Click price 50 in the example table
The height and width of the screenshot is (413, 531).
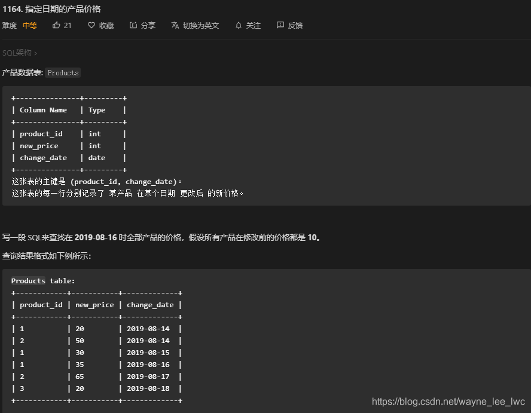pos(80,341)
